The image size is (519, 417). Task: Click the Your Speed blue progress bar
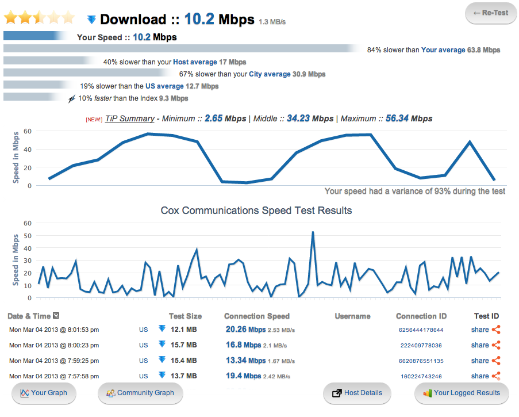(x=36, y=36)
